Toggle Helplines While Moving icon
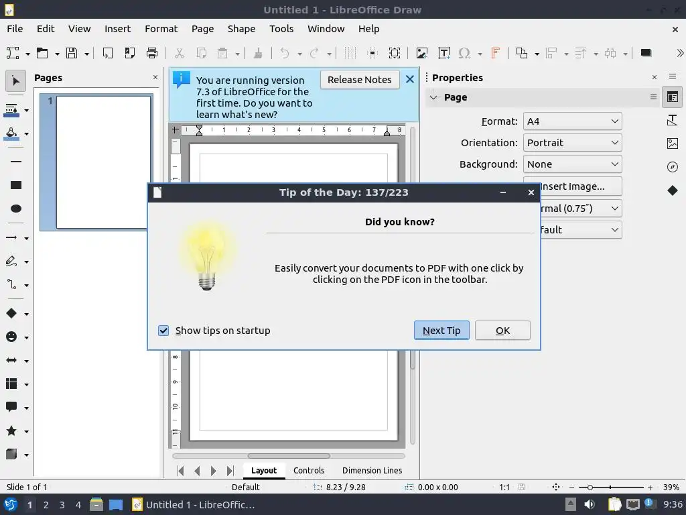 click(372, 53)
